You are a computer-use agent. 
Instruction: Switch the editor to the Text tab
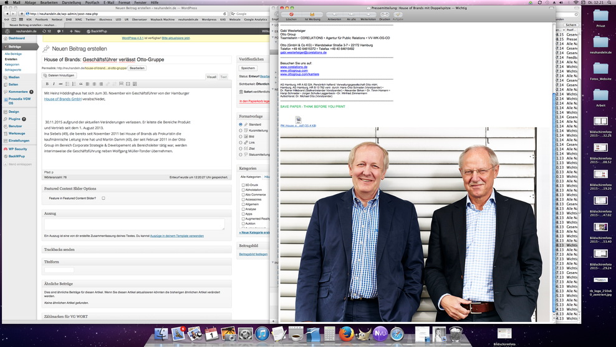click(223, 77)
